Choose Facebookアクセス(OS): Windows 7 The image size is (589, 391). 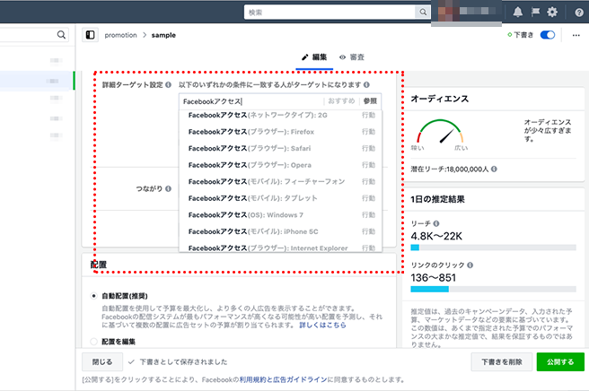click(x=281, y=215)
